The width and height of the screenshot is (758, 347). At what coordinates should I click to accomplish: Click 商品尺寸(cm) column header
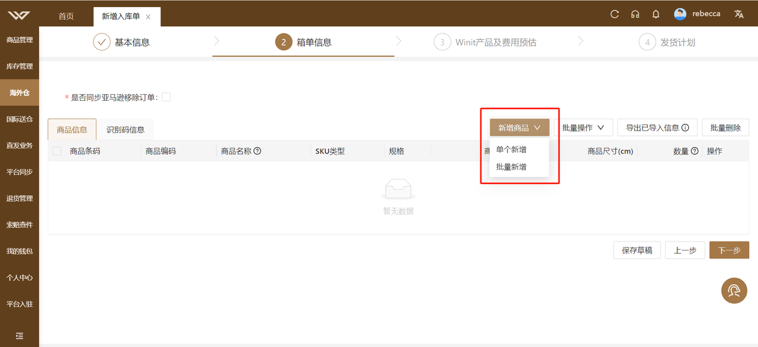(x=610, y=151)
